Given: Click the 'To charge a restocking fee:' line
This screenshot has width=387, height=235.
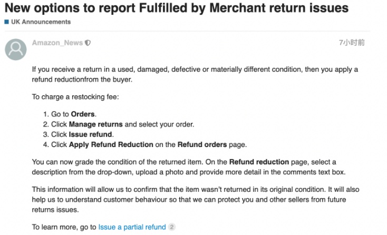Looking at the screenshot, I should (75, 97).
